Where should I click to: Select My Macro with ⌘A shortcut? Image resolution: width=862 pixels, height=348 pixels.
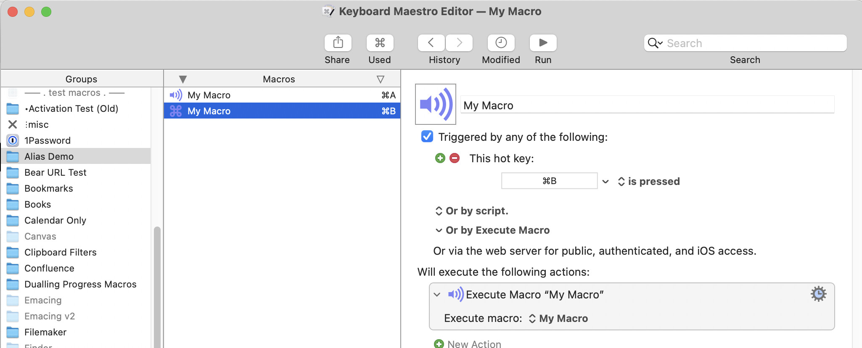tap(282, 95)
